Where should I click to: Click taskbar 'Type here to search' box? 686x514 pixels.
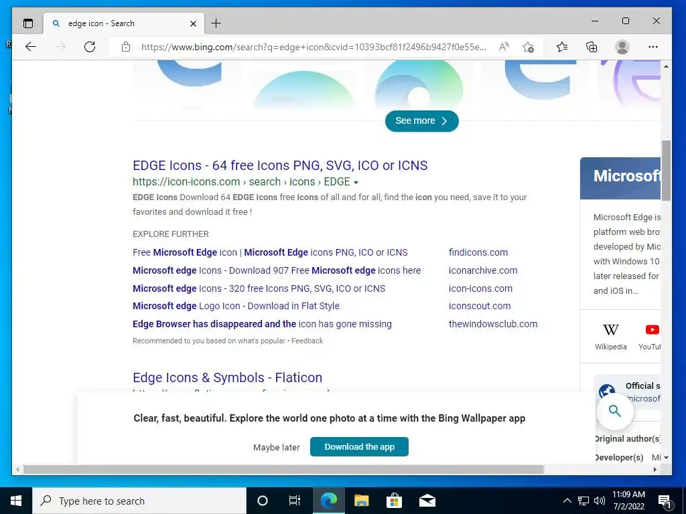point(139,501)
